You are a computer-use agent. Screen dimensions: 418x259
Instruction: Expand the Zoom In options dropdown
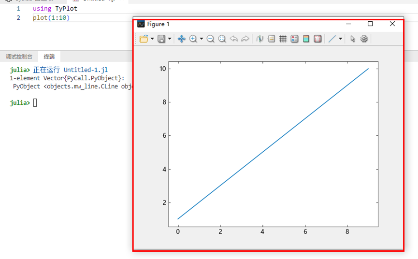pyautogui.click(x=202, y=39)
